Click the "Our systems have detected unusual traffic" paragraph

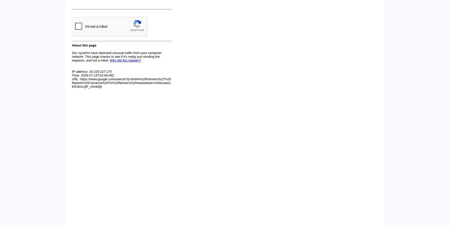(117, 57)
